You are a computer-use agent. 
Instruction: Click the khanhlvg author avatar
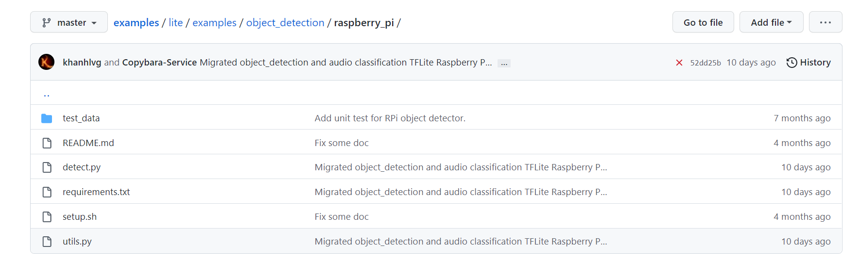(47, 62)
